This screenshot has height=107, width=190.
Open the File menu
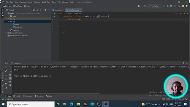point(7,2)
